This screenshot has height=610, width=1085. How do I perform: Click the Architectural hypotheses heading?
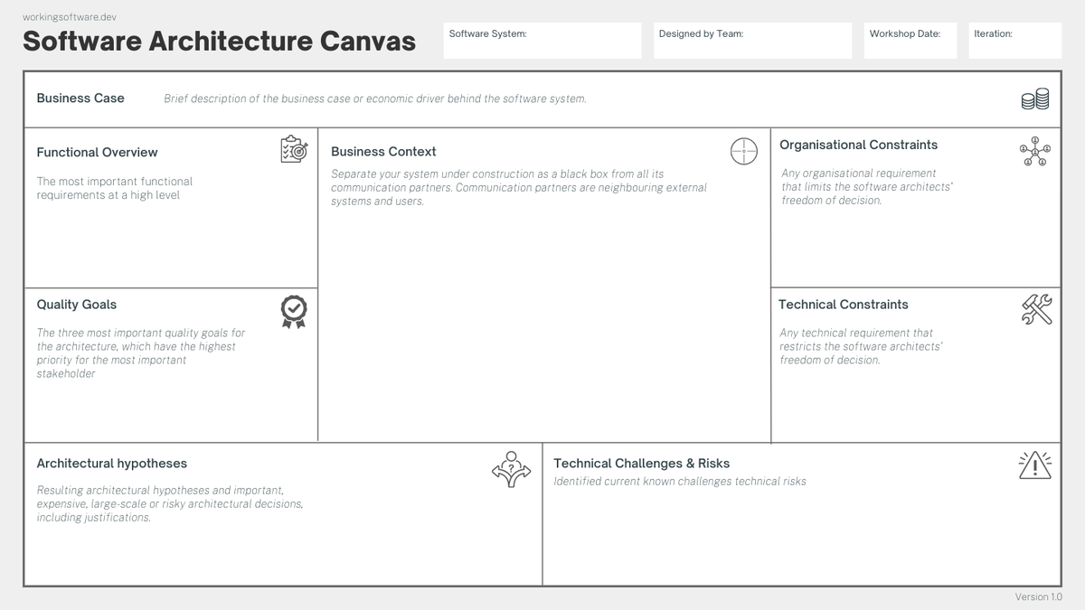112,464
